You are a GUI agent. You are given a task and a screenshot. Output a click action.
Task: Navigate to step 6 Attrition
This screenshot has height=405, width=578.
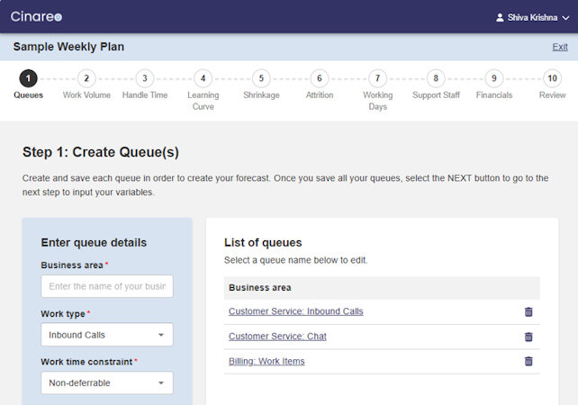click(x=320, y=79)
